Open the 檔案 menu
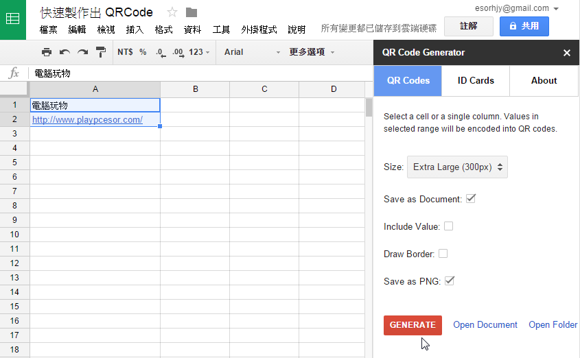This screenshot has height=358, width=580. (49, 29)
